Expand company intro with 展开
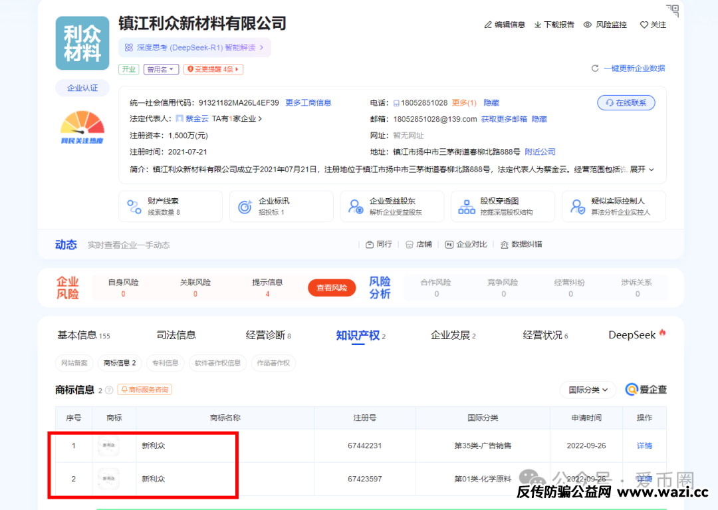Screen dimensions: 718x510 [642, 170]
